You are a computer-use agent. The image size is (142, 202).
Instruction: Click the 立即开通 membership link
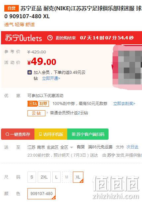pos(51,78)
